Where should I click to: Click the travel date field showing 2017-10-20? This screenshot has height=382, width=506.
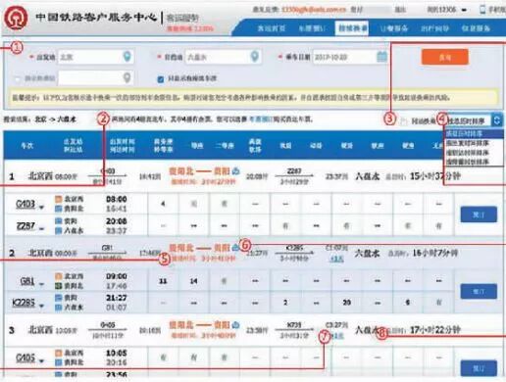click(x=350, y=57)
